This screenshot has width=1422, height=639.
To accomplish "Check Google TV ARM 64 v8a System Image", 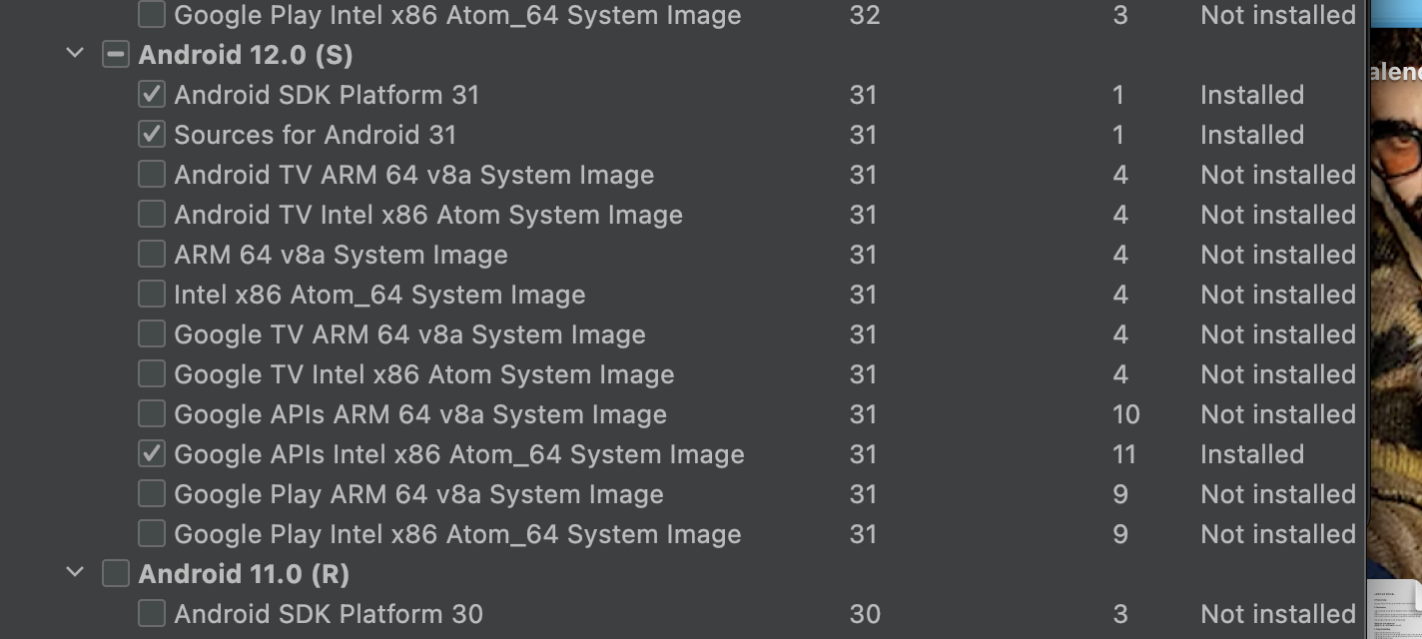I will [152, 334].
